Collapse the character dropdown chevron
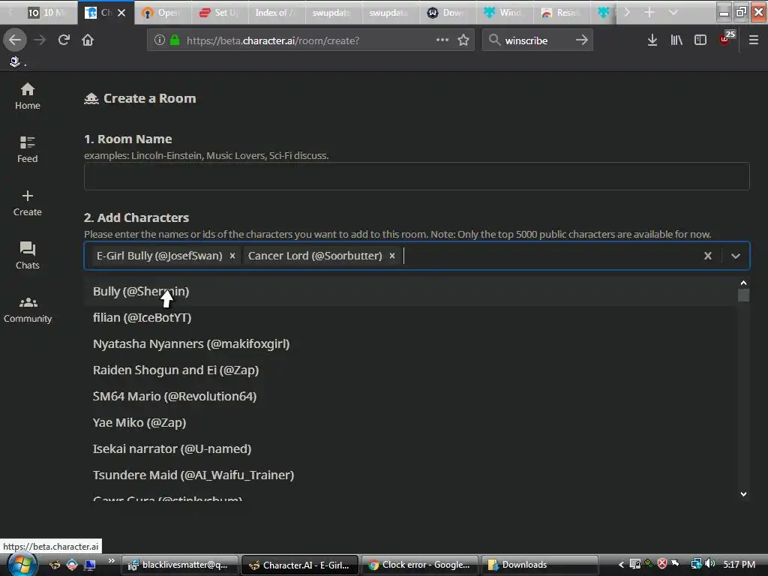 (x=736, y=256)
